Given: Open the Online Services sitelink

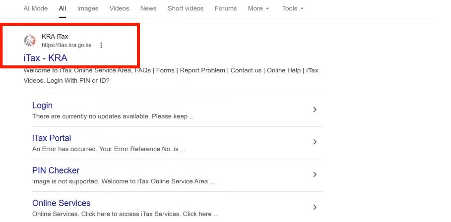Looking at the screenshot, I should (61, 203).
